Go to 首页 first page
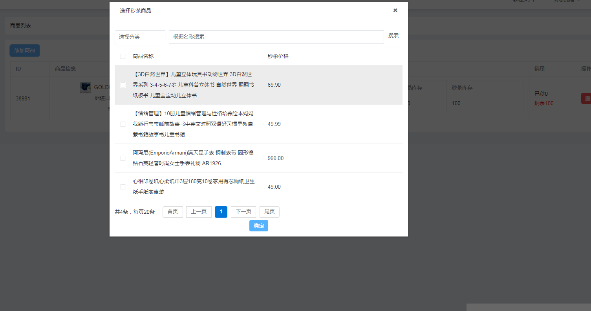 click(173, 212)
